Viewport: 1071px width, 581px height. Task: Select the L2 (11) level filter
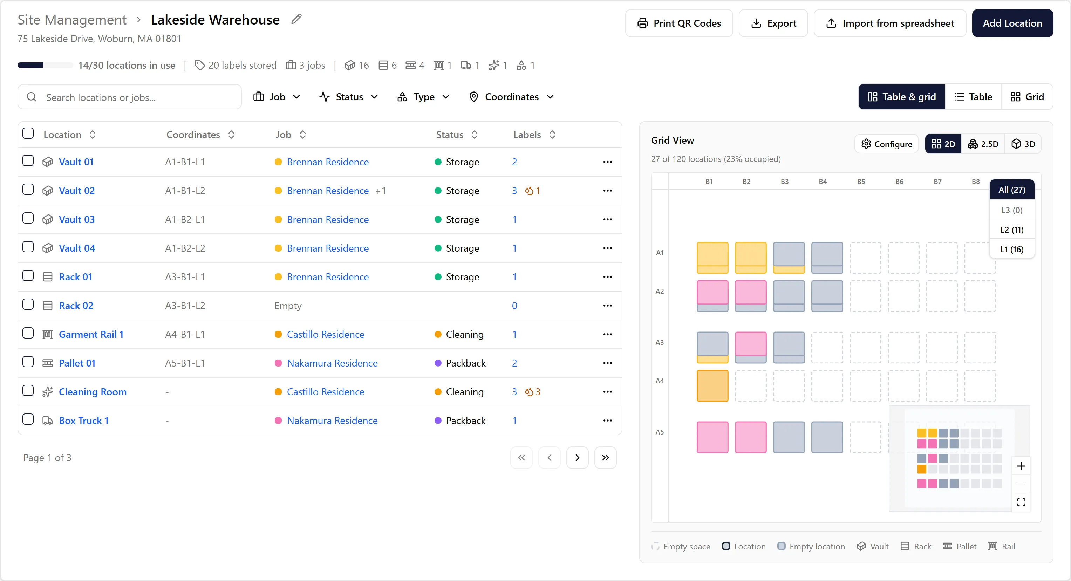pos(1012,230)
